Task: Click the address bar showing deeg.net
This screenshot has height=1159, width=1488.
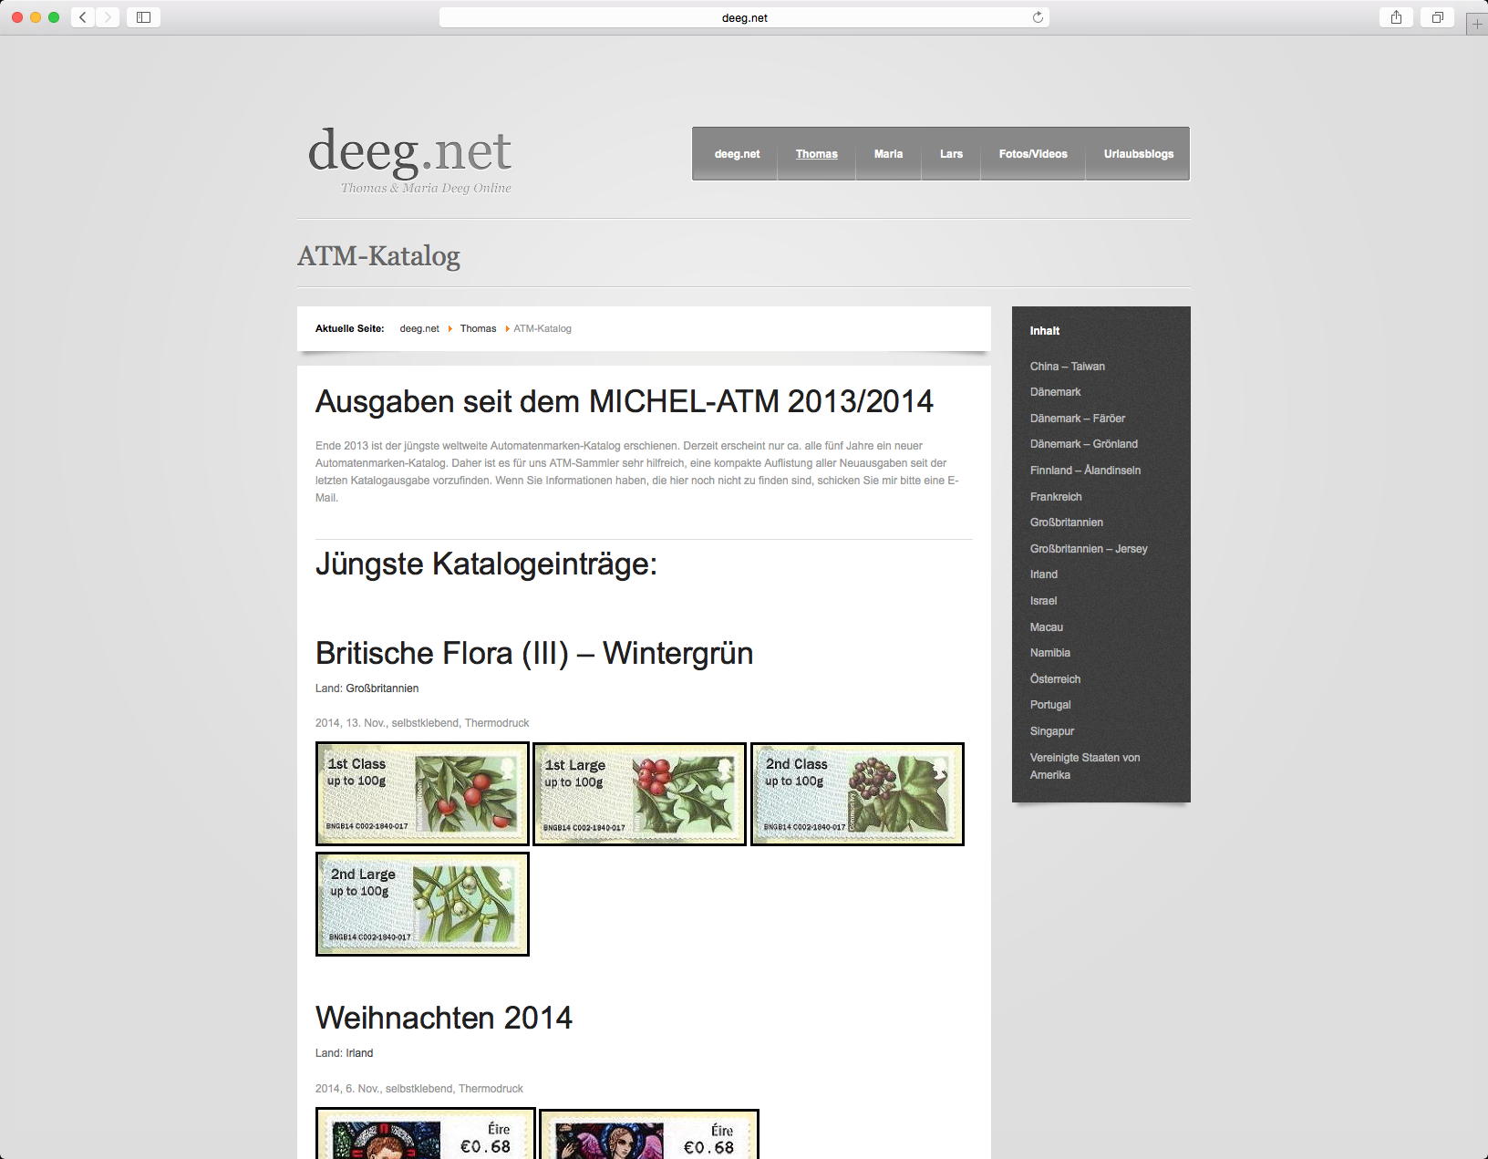Action: click(743, 17)
